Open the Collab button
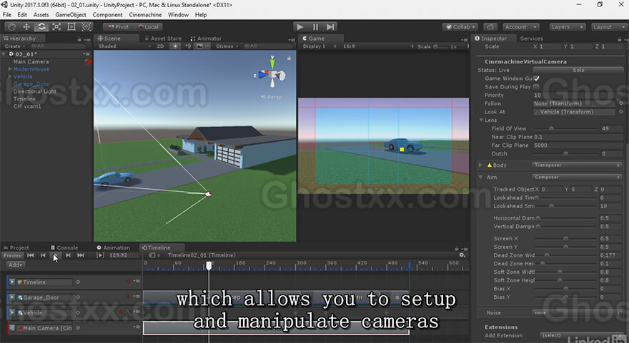 [x=460, y=27]
